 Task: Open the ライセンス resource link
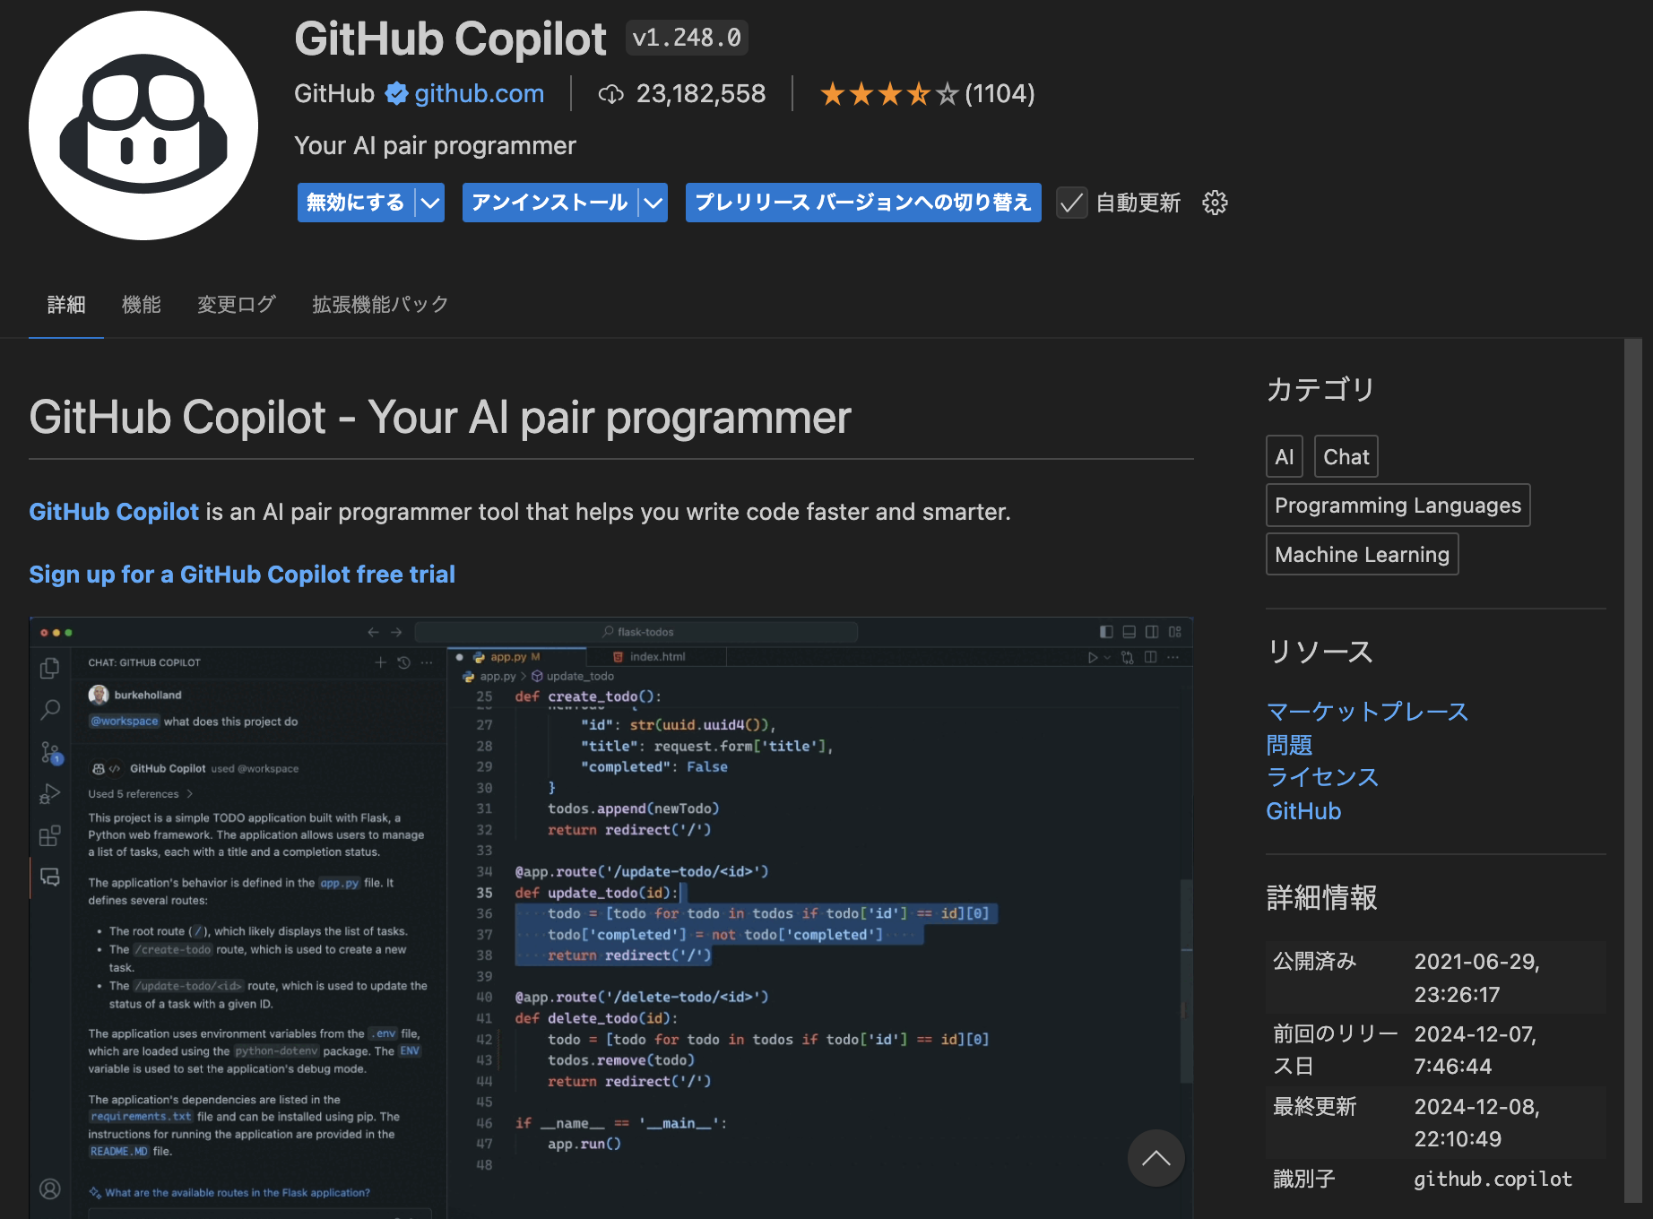[1322, 777]
